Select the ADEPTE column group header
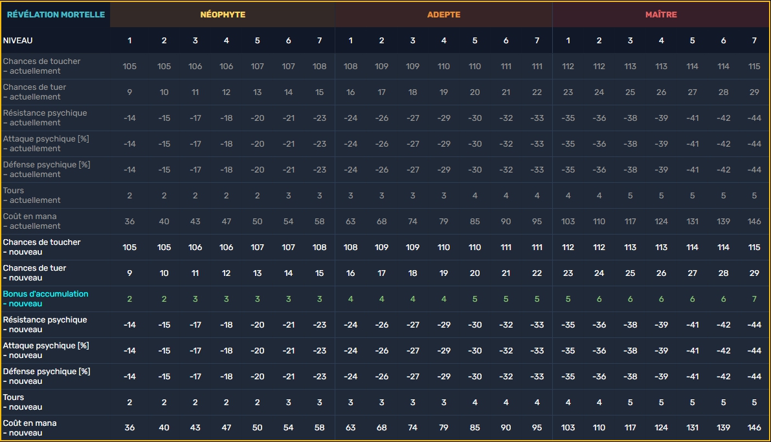The height and width of the screenshot is (442, 771). pos(443,15)
